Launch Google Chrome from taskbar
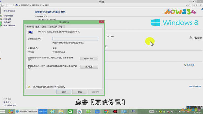 [x=106, y=111]
